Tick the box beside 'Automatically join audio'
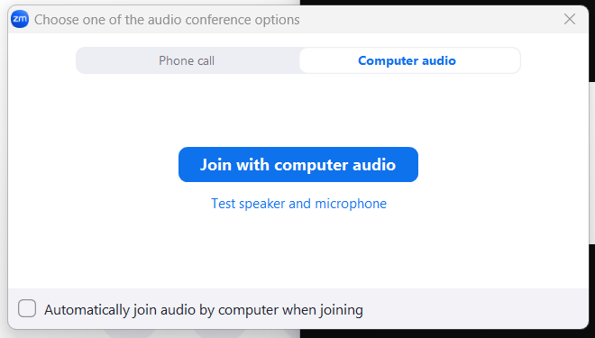This screenshot has width=595, height=338. [27, 308]
